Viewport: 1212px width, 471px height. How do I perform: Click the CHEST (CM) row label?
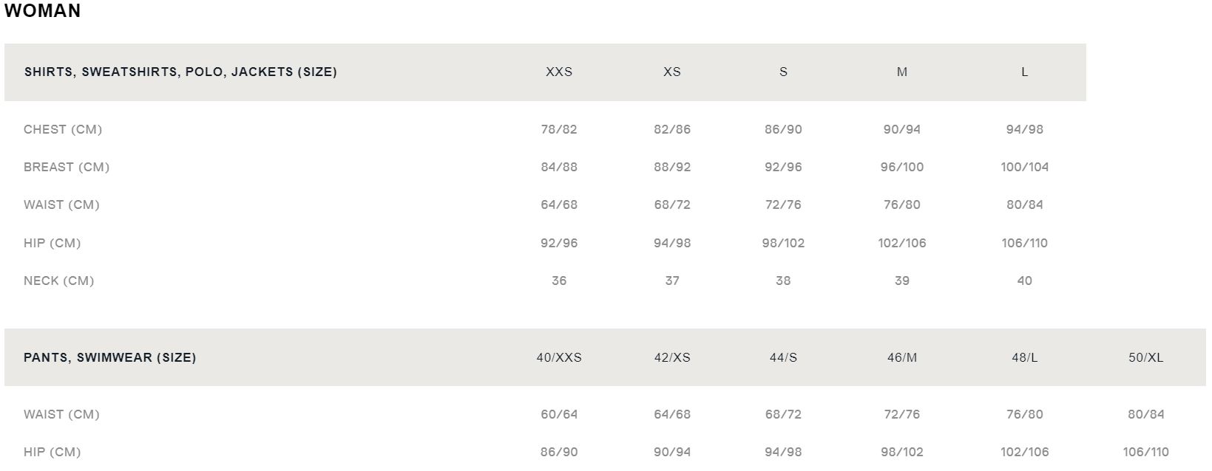point(63,129)
